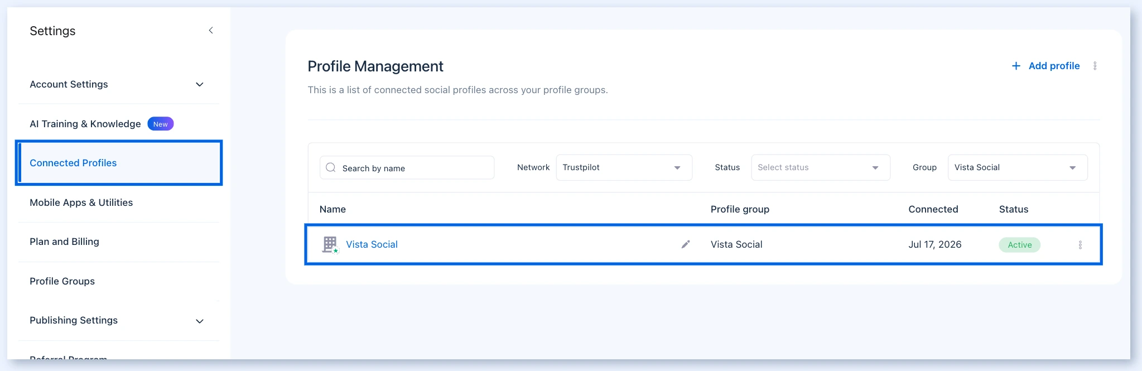Collapse the Settings sidebar with the back chevron
Screen dimensions: 1142x371
tap(211, 31)
